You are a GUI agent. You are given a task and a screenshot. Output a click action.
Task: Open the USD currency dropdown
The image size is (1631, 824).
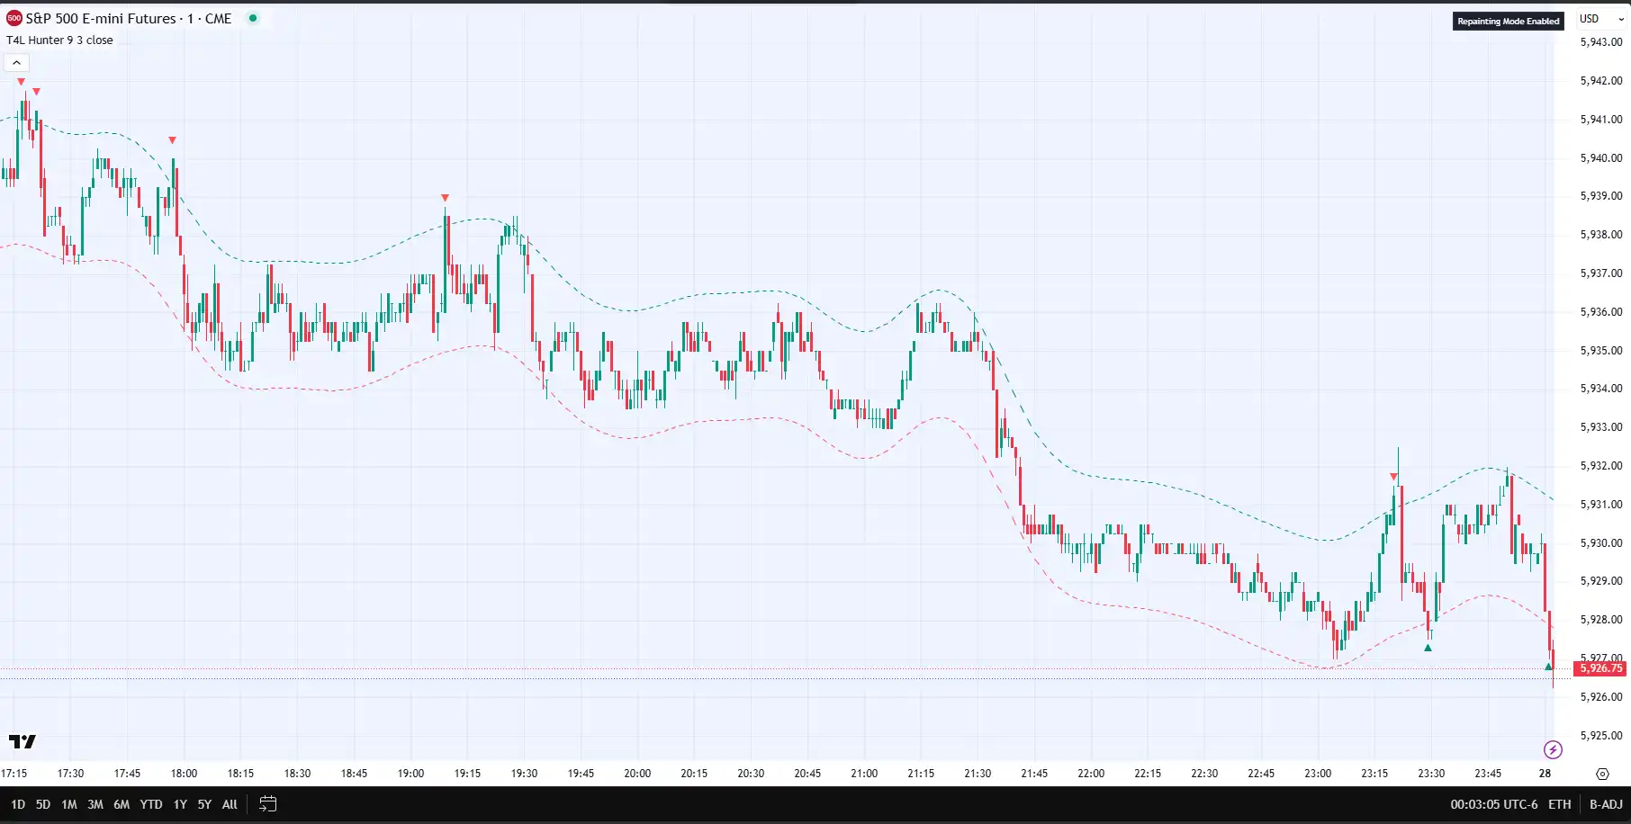pyautogui.click(x=1601, y=19)
